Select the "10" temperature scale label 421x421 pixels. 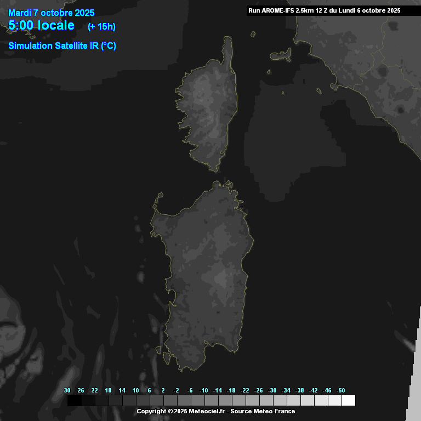135,390
